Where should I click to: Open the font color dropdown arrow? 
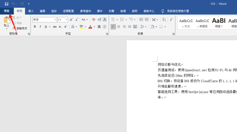(x=94, y=27)
